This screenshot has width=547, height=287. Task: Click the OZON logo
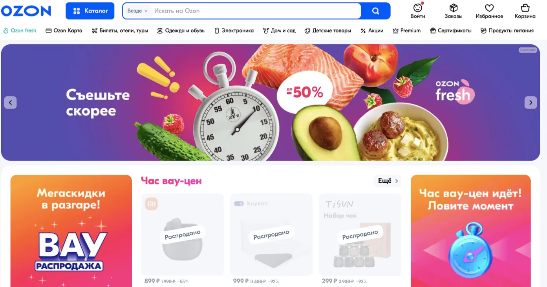tap(26, 11)
